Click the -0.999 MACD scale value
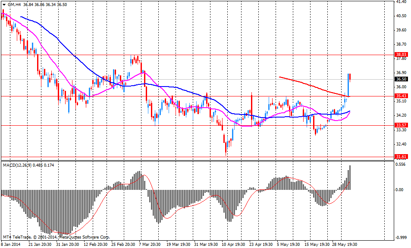 (402, 238)
